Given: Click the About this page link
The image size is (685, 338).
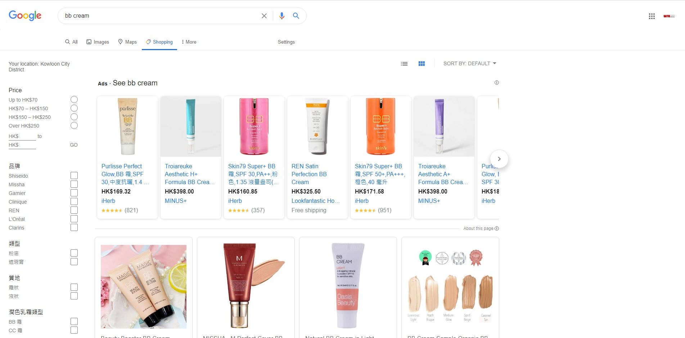Looking at the screenshot, I should coord(478,228).
